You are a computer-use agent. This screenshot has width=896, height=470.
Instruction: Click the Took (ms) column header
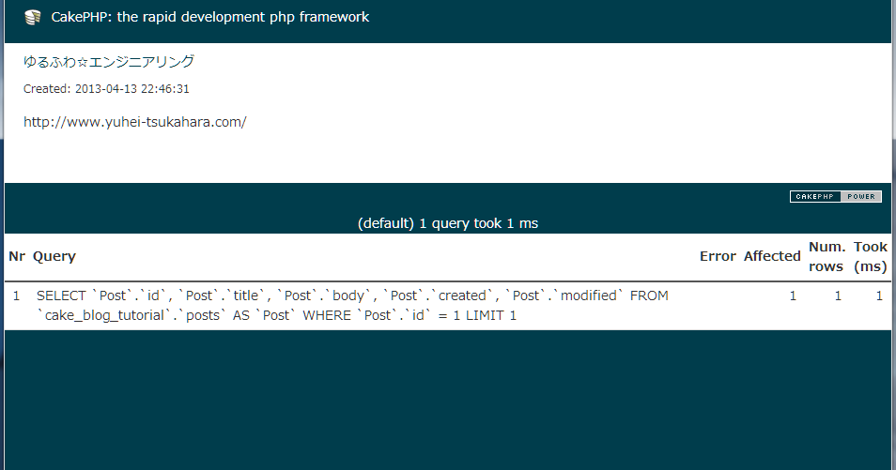point(871,256)
